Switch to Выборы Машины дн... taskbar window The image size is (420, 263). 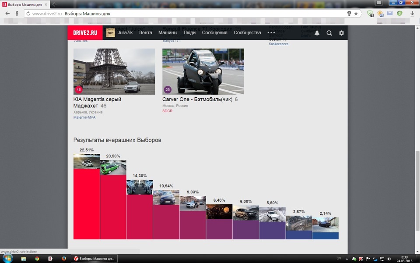click(x=94, y=259)
